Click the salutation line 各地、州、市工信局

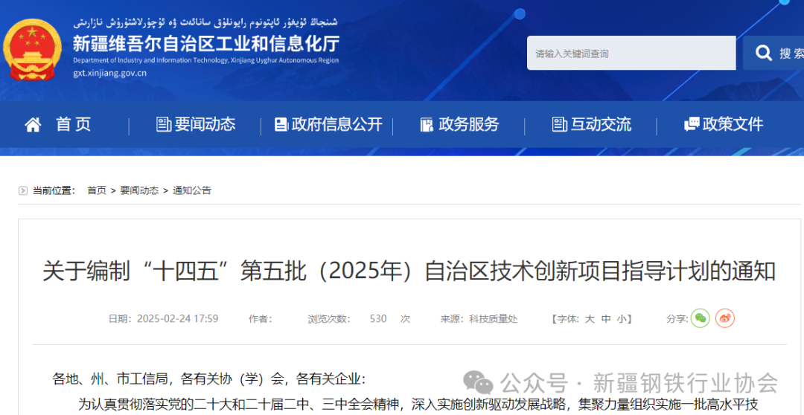(209, 379)
